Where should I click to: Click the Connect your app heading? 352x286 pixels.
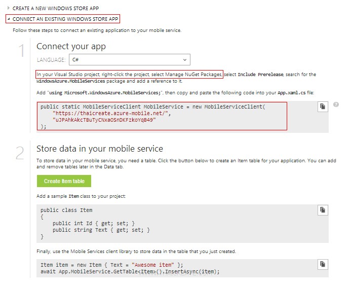tap(71, 46)
